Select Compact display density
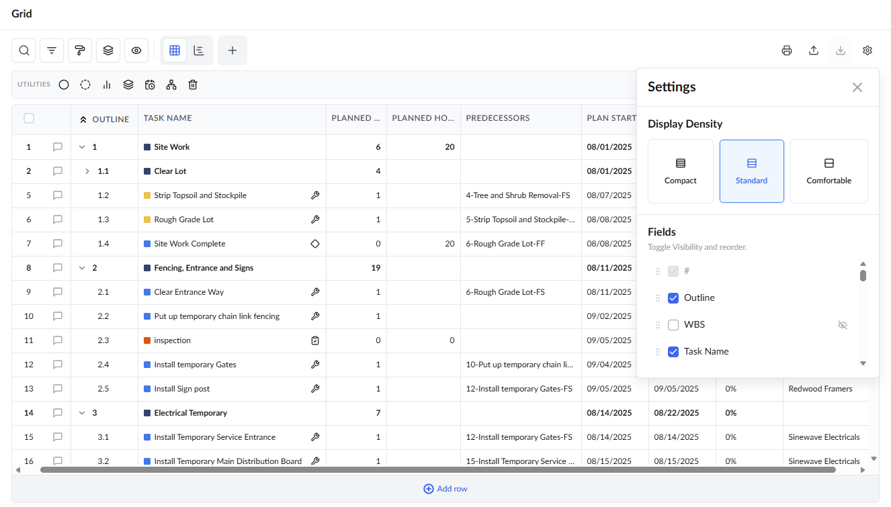 click(x=681, y=171)
